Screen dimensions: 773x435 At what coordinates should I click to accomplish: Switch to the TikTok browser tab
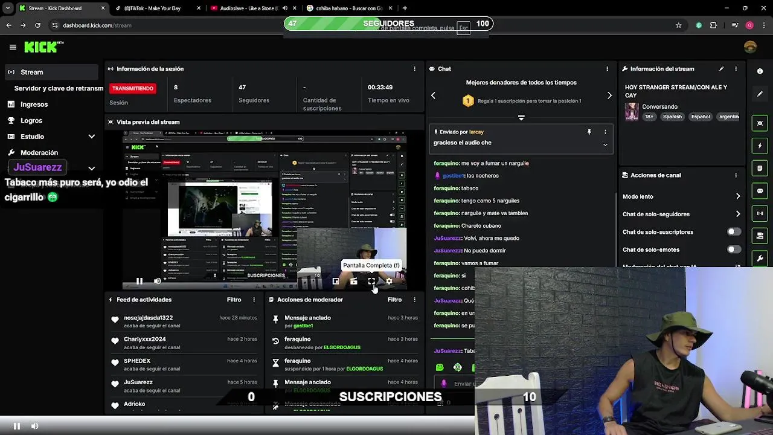pyautogui.click(x=158, y=8)
